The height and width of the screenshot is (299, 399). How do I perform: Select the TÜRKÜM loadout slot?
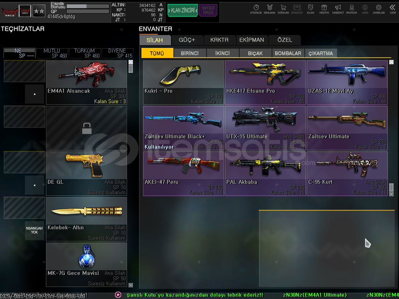pyautogui.click(x=85, y=53)
